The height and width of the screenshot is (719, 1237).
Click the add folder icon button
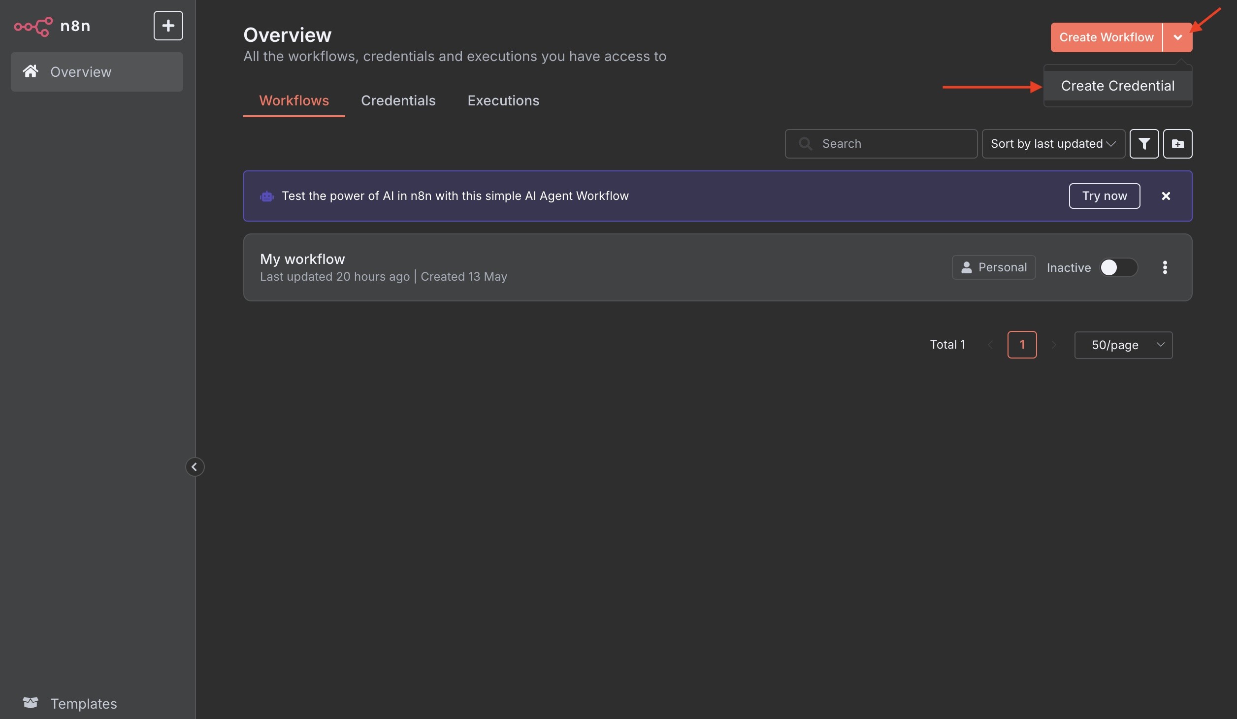coord(1177,144)
